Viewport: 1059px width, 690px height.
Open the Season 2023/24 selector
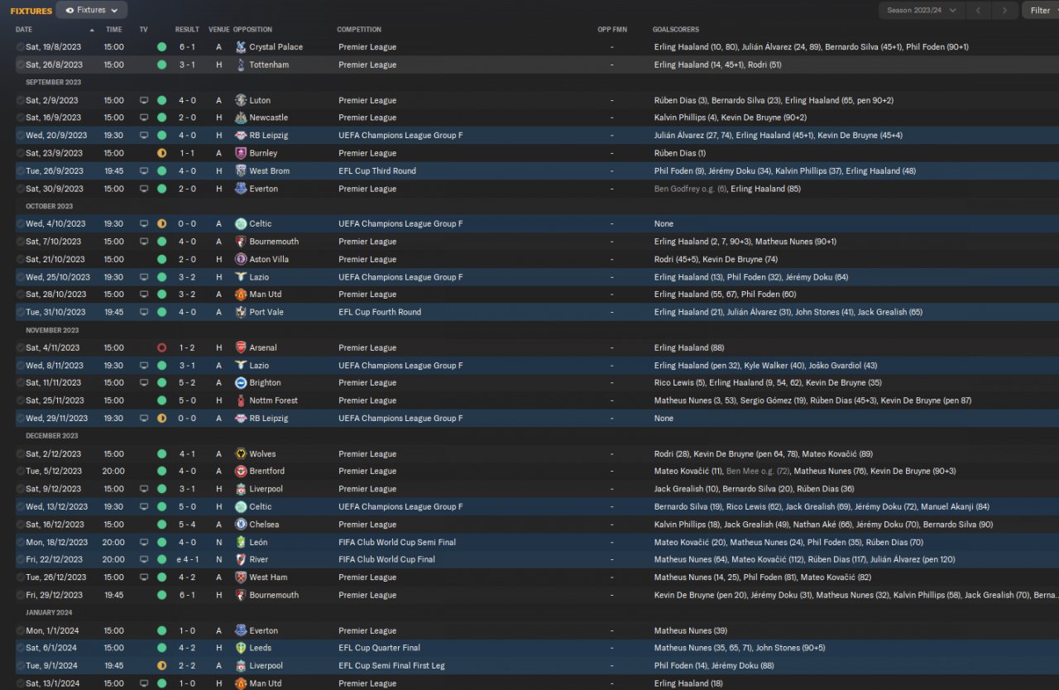(x=922, y=11)
